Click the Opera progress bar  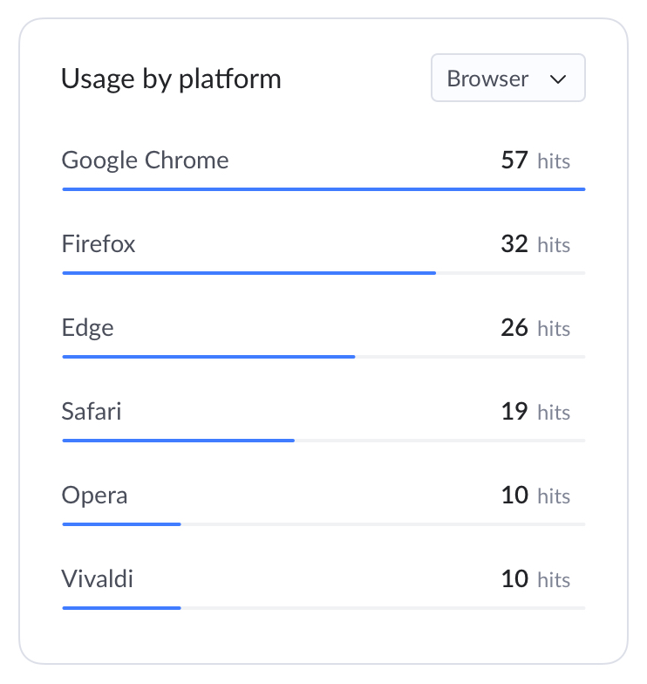pos(323,524)
